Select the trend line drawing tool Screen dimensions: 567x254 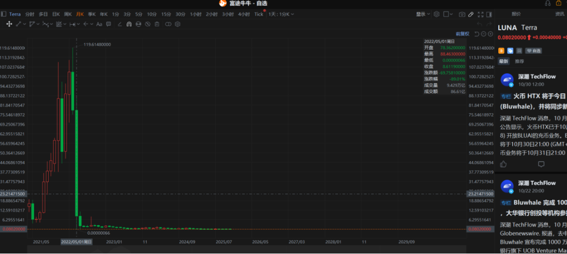[18, 24]
